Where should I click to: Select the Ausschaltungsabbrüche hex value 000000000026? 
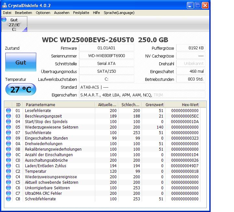pyautogui.click(x=185, y=160)
